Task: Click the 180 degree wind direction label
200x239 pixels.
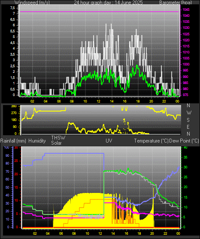Action: [14, 120]
